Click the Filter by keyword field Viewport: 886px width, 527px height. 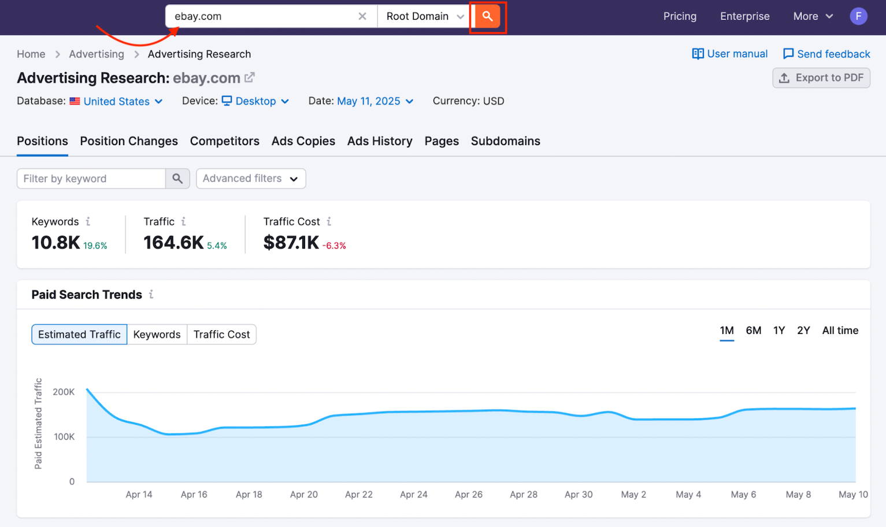click(x=91, y=179)
